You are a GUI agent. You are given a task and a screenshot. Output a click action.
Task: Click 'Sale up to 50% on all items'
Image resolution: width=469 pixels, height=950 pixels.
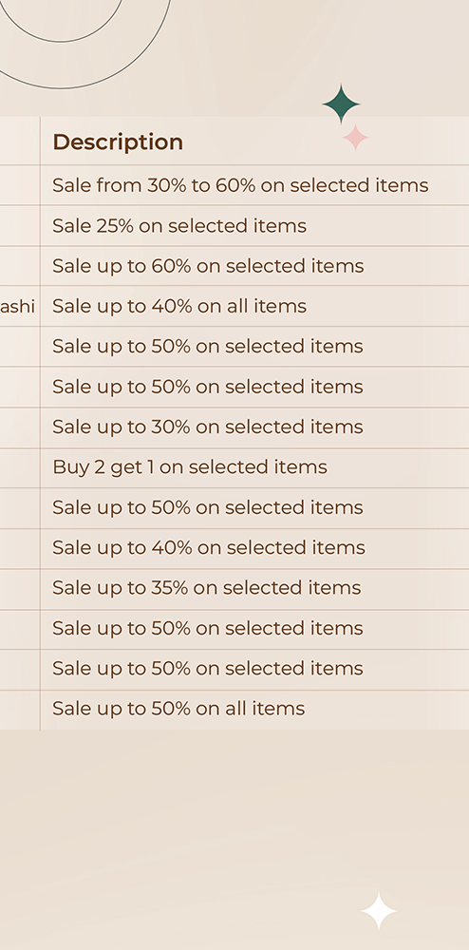tap(178, 709)
